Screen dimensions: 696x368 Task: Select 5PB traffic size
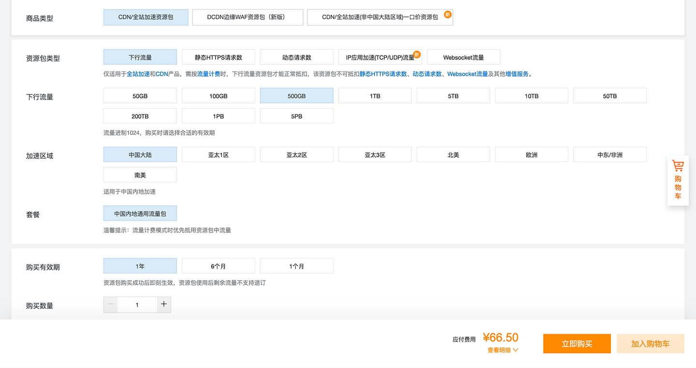tap(297, 116)
